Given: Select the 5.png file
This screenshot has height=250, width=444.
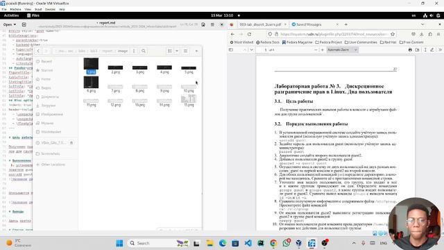Looking at the screenshot, I should coord(189,69).
